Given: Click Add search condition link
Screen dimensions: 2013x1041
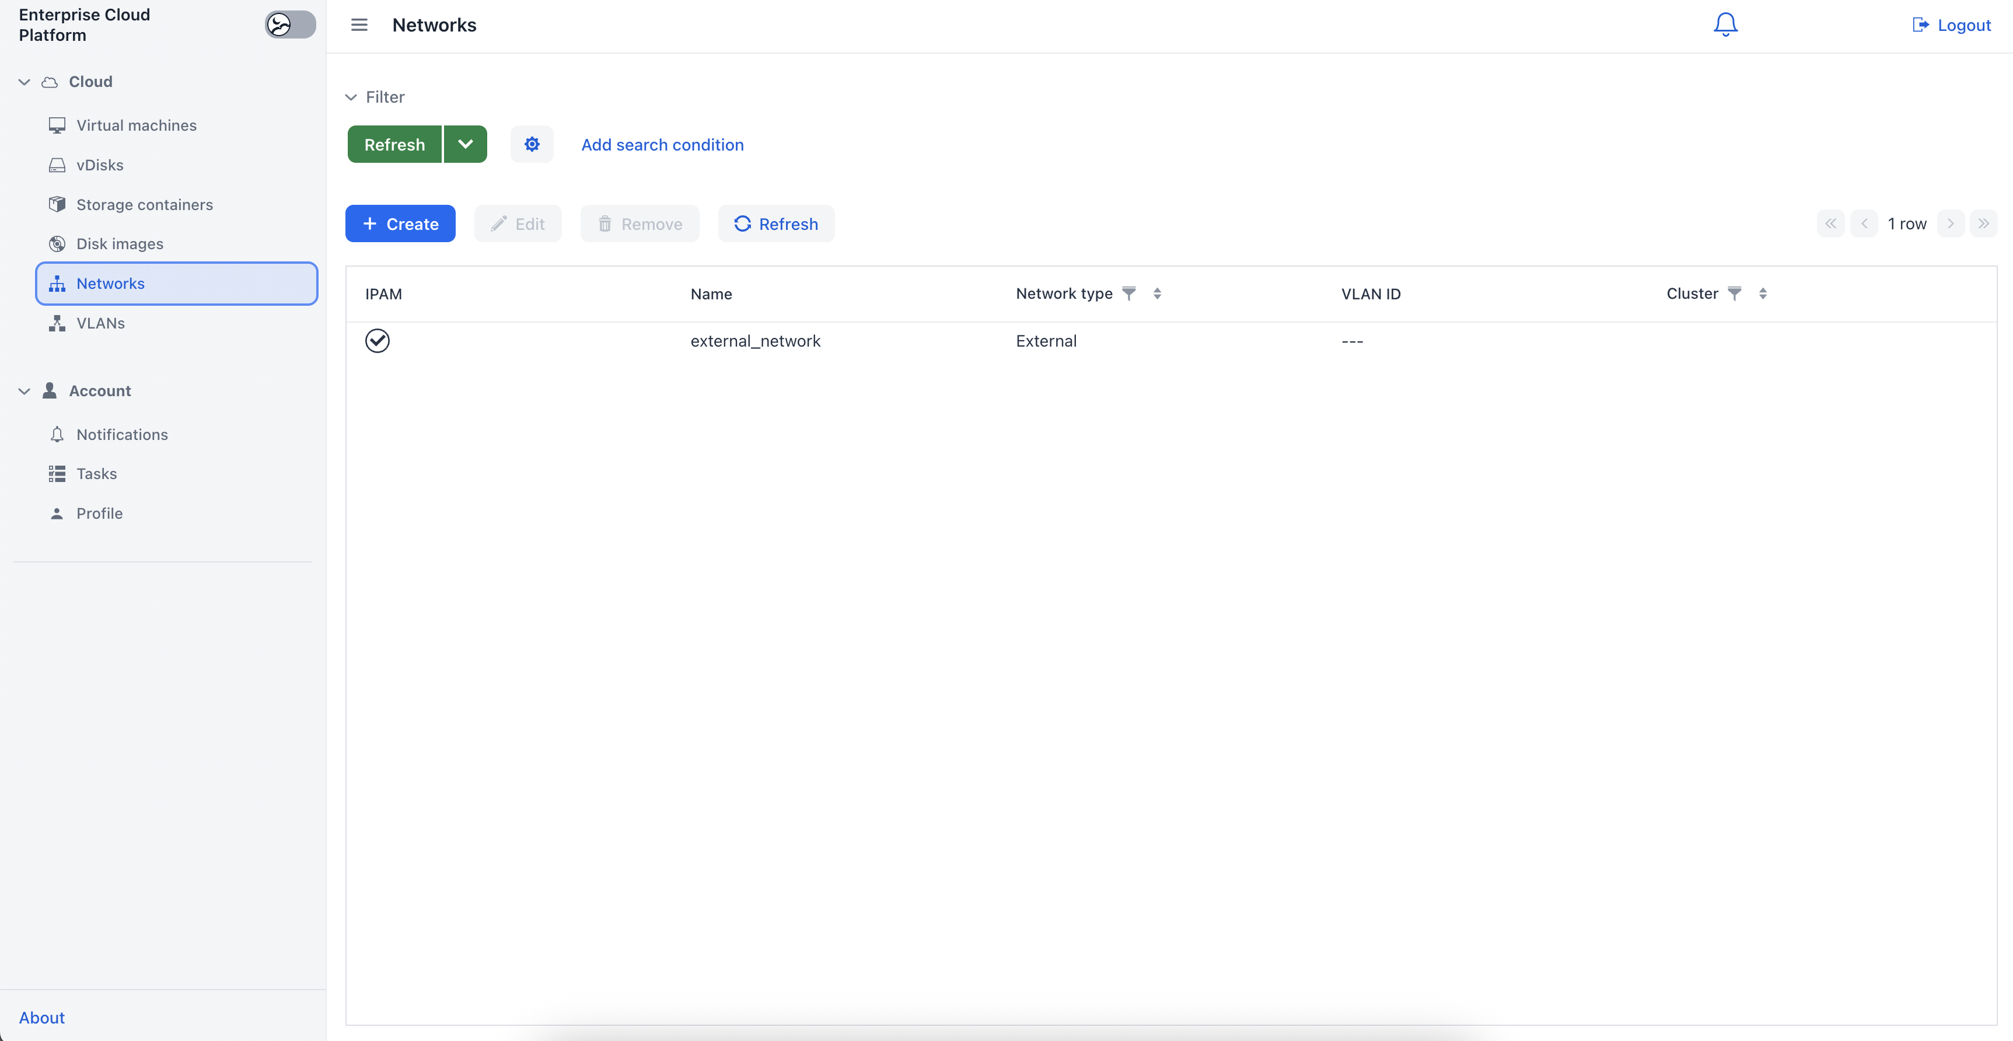Looking at the screenshot, I should point(662,145).
